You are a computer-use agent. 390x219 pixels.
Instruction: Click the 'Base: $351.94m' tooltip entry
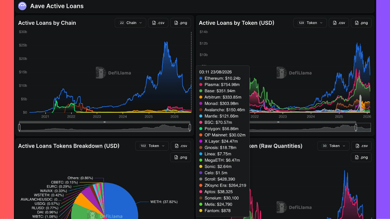[x=217, y=91]
